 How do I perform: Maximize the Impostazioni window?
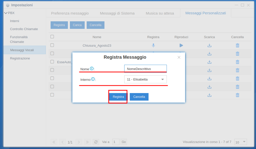pyautogui.click(x=242, y=5)
